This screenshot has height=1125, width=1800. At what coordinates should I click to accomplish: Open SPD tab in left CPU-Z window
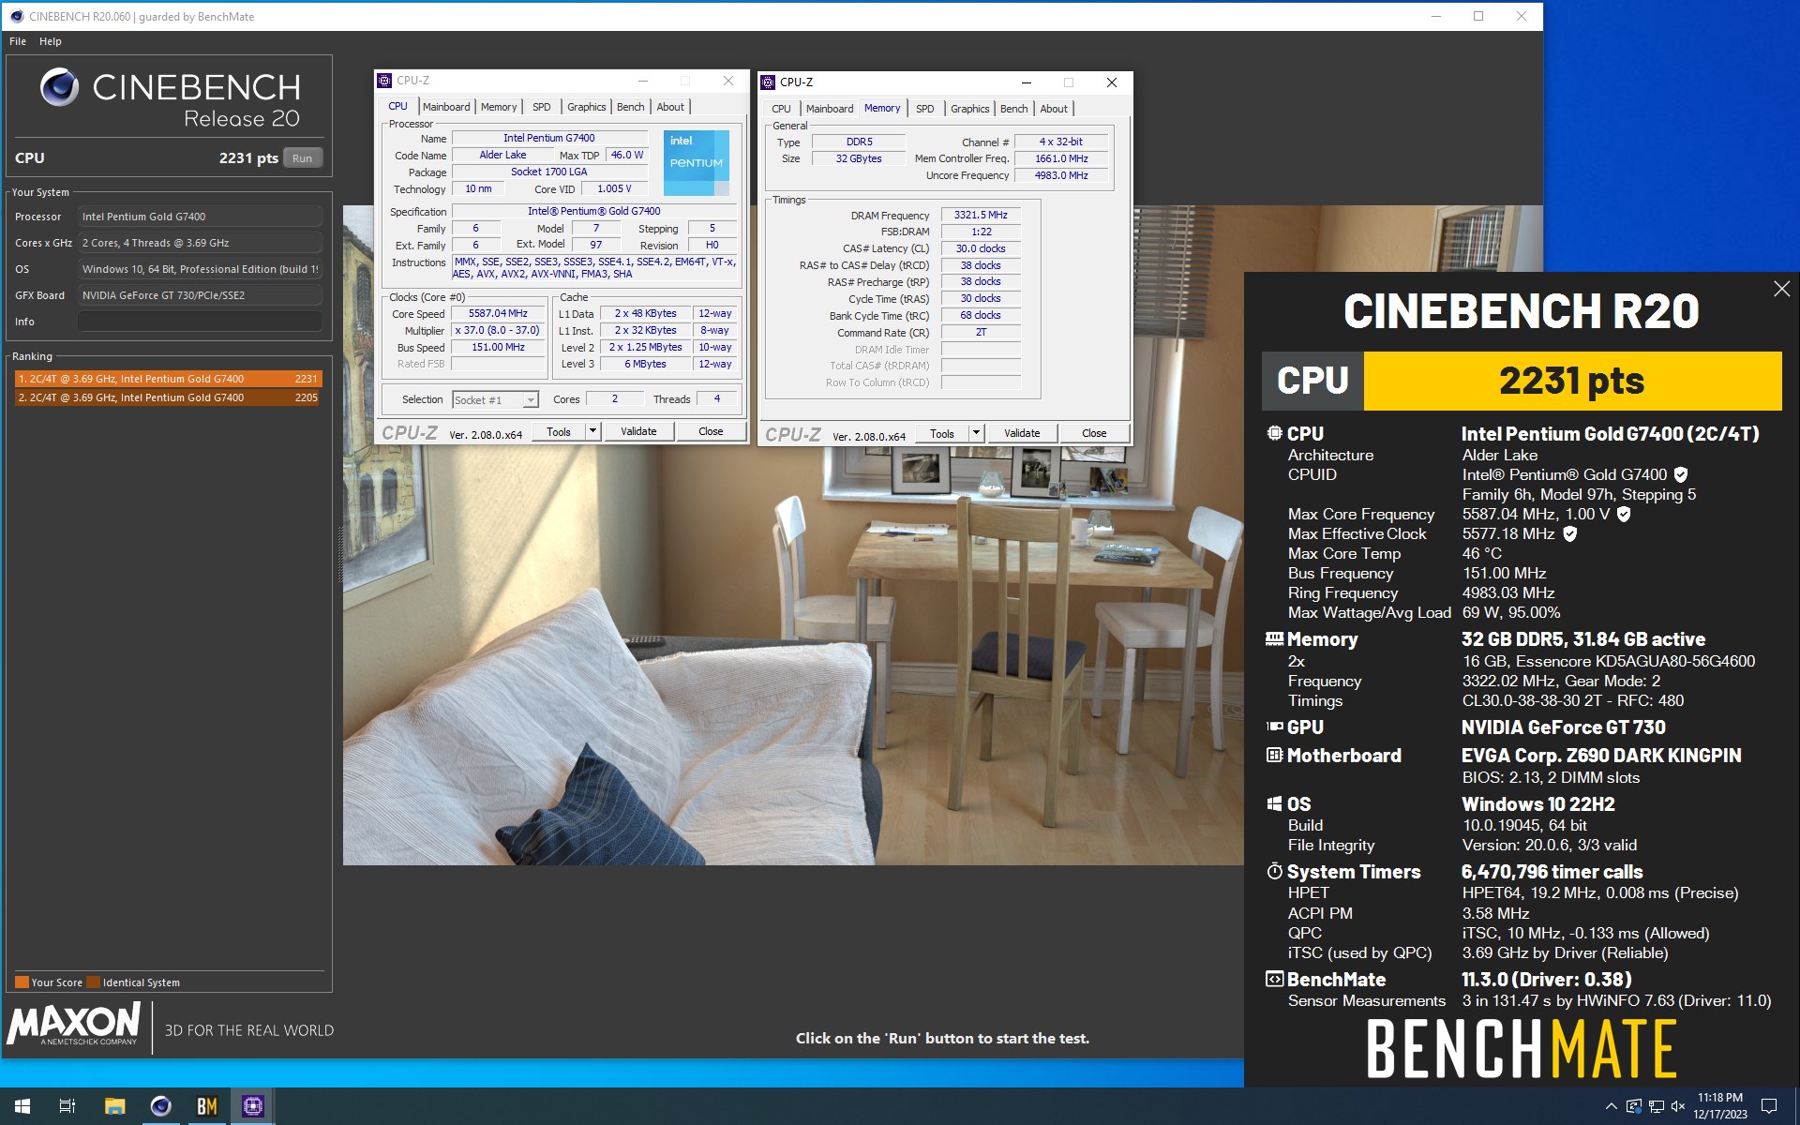pyautogui.click(x=542, y=107)
